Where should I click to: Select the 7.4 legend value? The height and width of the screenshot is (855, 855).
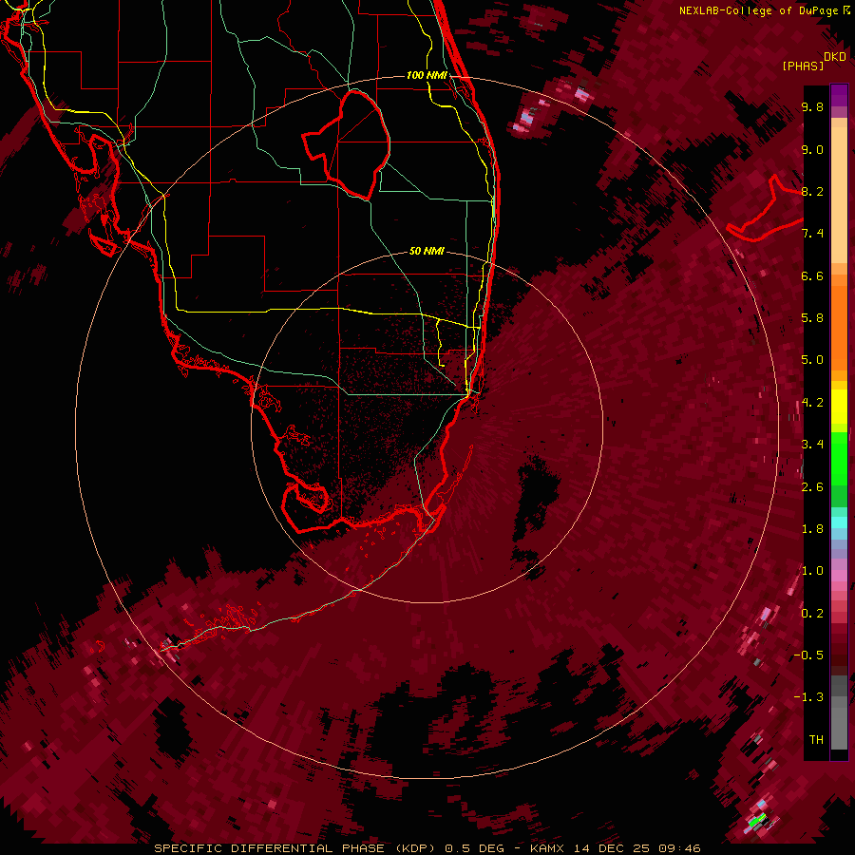(812, 234)
